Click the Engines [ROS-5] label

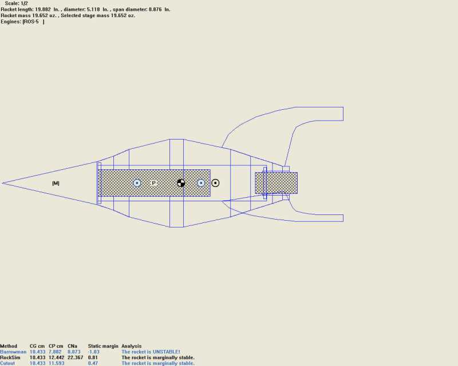[x=22, y=22]
